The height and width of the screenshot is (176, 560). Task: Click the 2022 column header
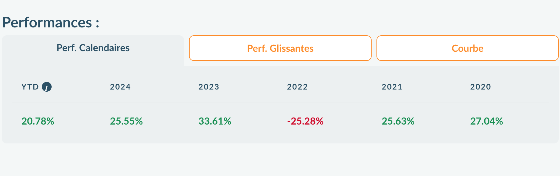(297, 87)
